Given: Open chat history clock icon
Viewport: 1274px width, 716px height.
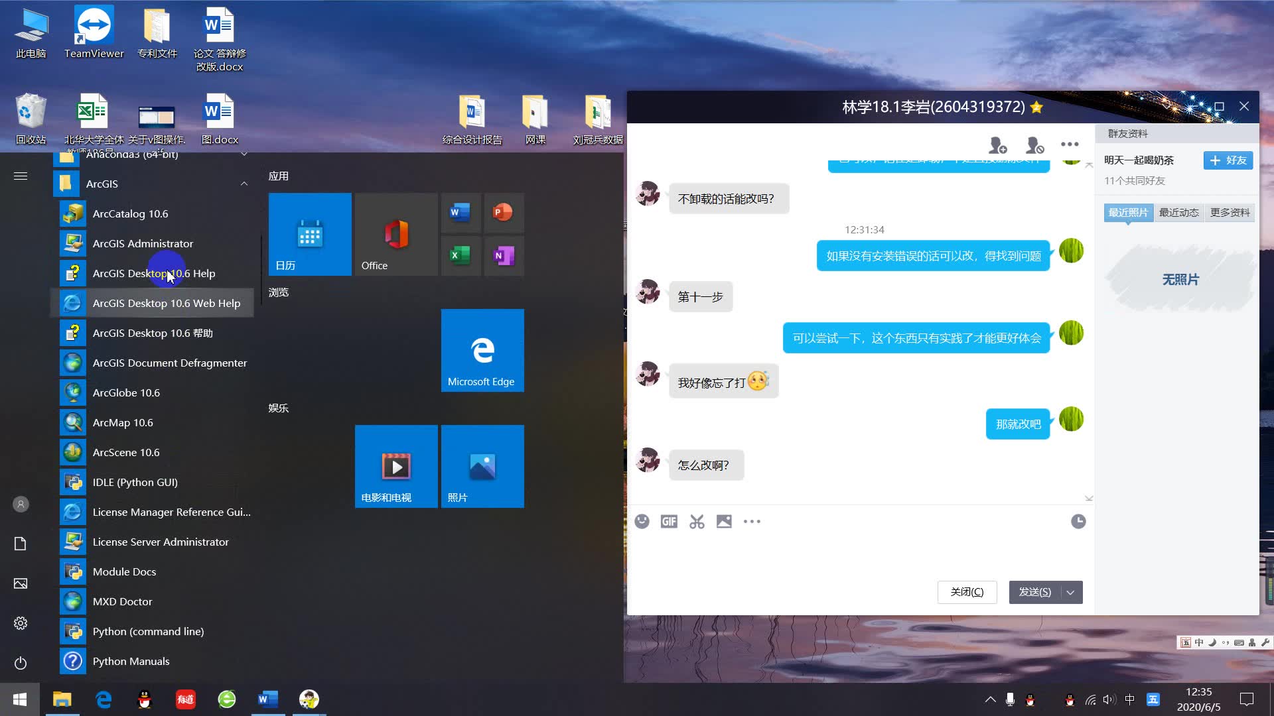Looking at the screenshot, I should [1078, 522].
